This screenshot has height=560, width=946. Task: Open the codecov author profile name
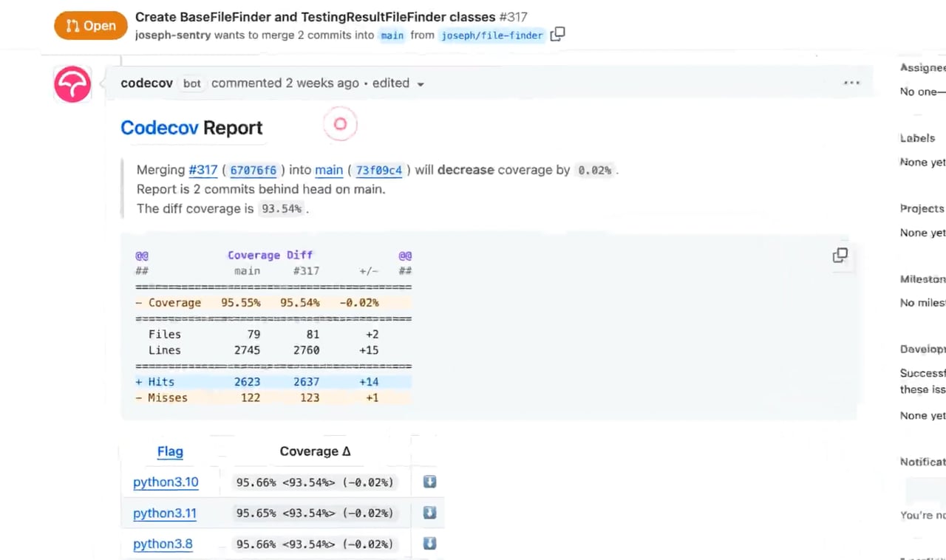(x=146, y=83)
